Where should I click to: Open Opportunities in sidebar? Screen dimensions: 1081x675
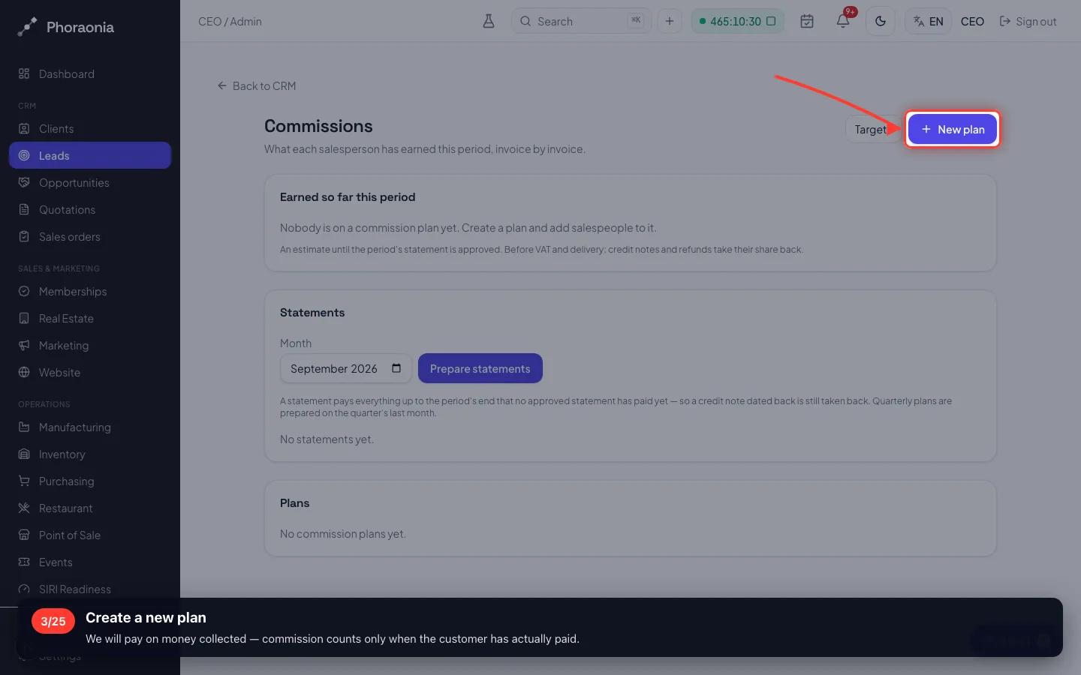[90, 183]
